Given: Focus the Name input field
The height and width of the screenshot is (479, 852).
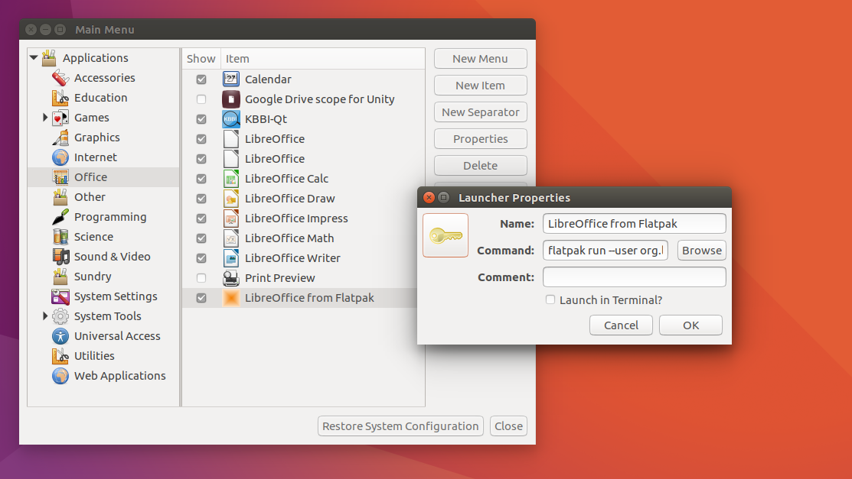Looking at the screenshot, I should point(634,224).
